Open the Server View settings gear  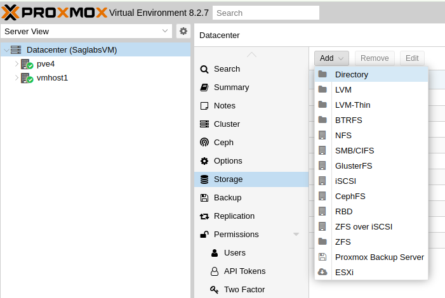(183, 31)
